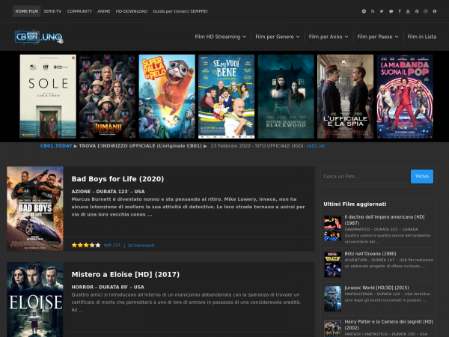
Task: Click the Twitter bird icon
Action: pos(382,11)
